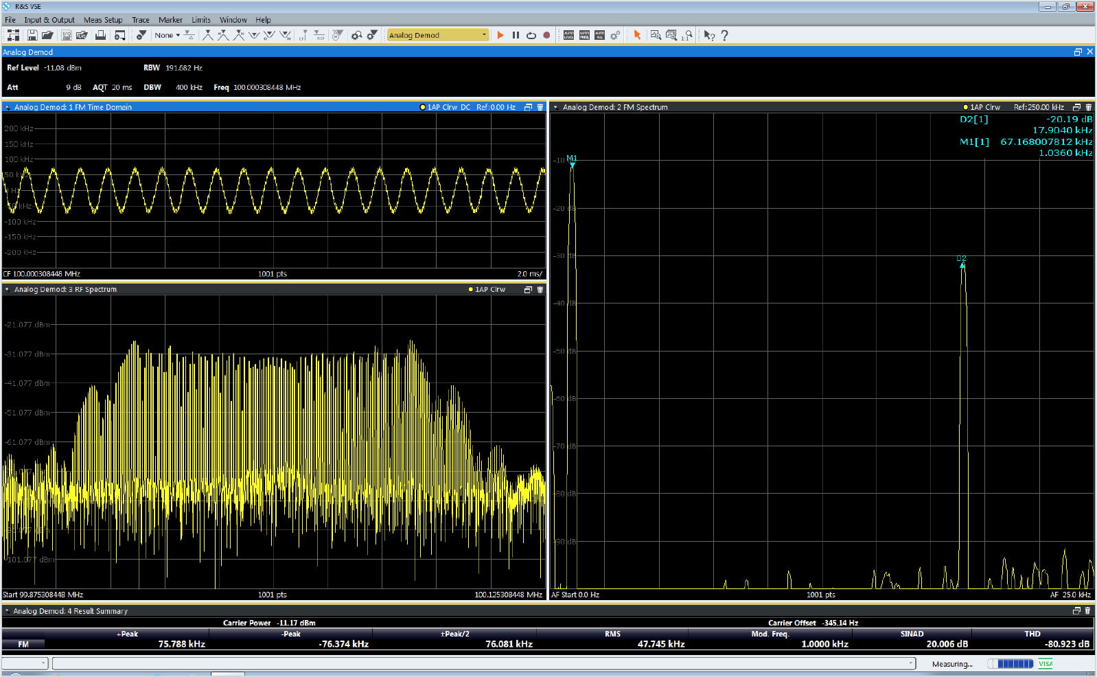This screenshot has height=677, width=1097.
Task: Expand the Result Summary window title arrow
Action: point(7,611)
